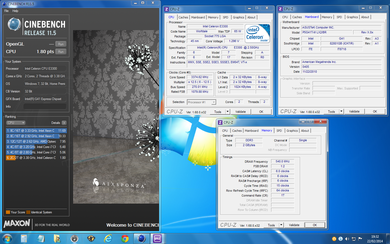Click the black-and-yellow round taskbar icon

point(91,239)
